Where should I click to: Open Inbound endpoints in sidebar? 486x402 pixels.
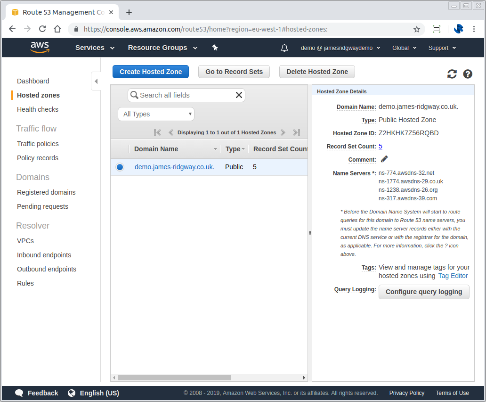point(44,255)
